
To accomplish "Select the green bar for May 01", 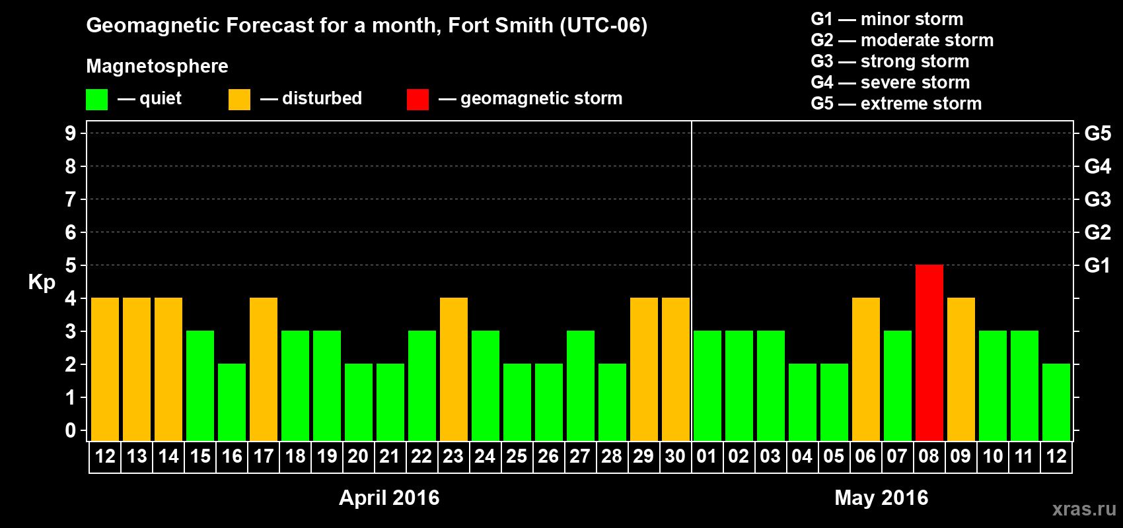I will pyautogui.click(x=707, y=385).
